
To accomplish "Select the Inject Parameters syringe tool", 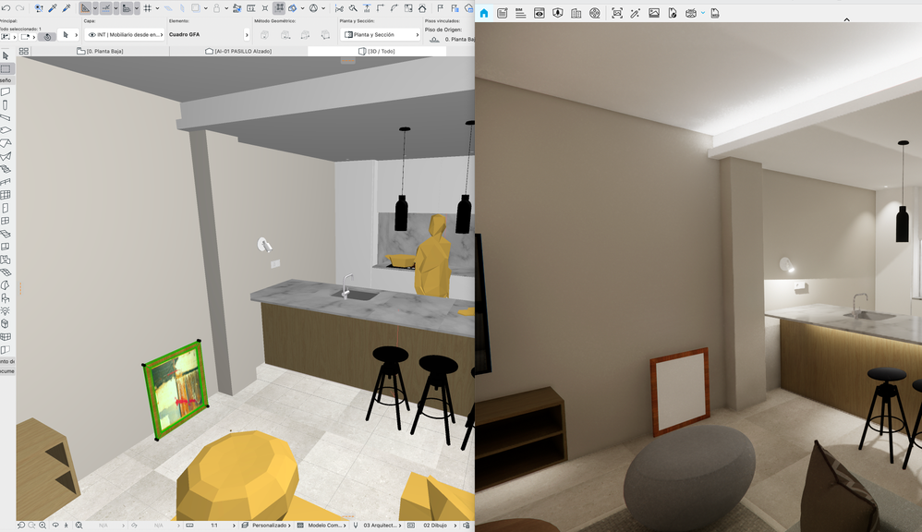I will click(67, 8).
